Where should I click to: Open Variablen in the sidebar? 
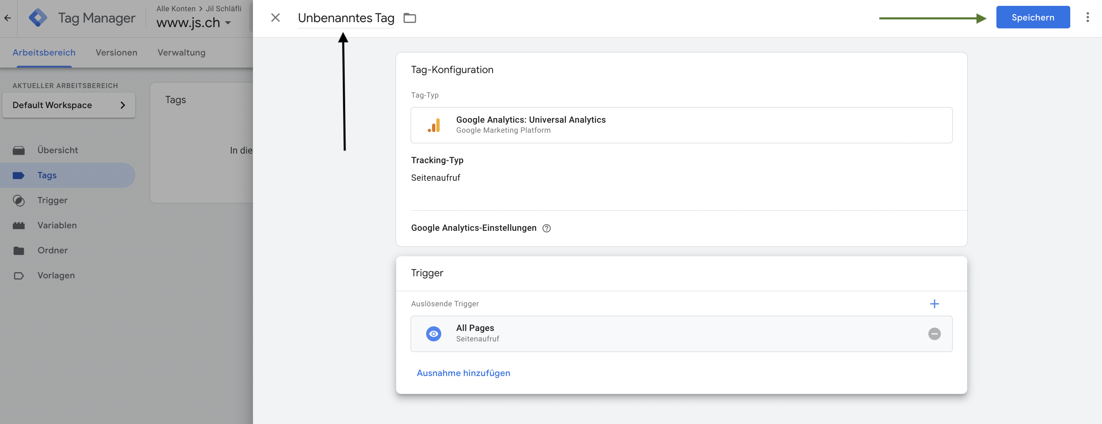point(68,225)
